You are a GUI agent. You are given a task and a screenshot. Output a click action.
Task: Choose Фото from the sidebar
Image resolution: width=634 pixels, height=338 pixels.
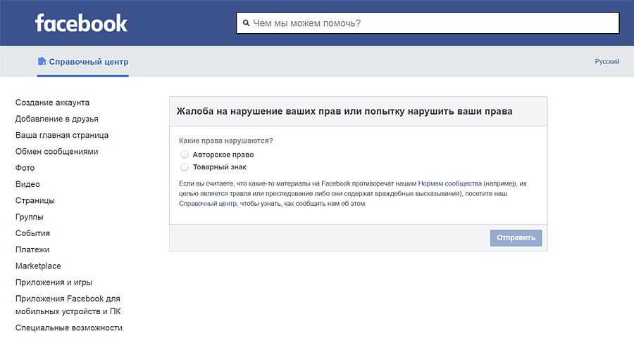pyautogui.click(x=25, y=168)
